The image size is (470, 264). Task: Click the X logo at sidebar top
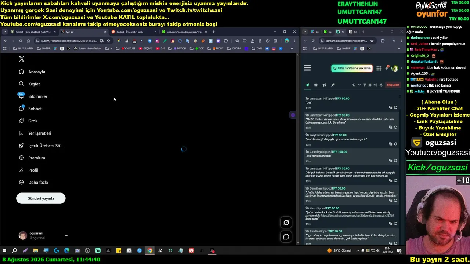22,59
